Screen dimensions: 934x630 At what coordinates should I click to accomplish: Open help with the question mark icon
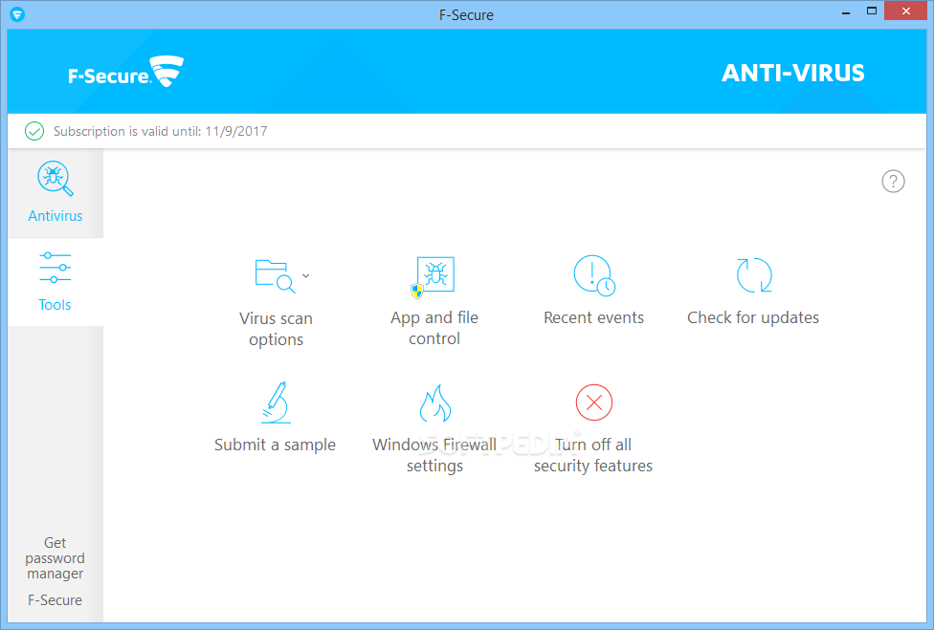(x=893, y=182)
